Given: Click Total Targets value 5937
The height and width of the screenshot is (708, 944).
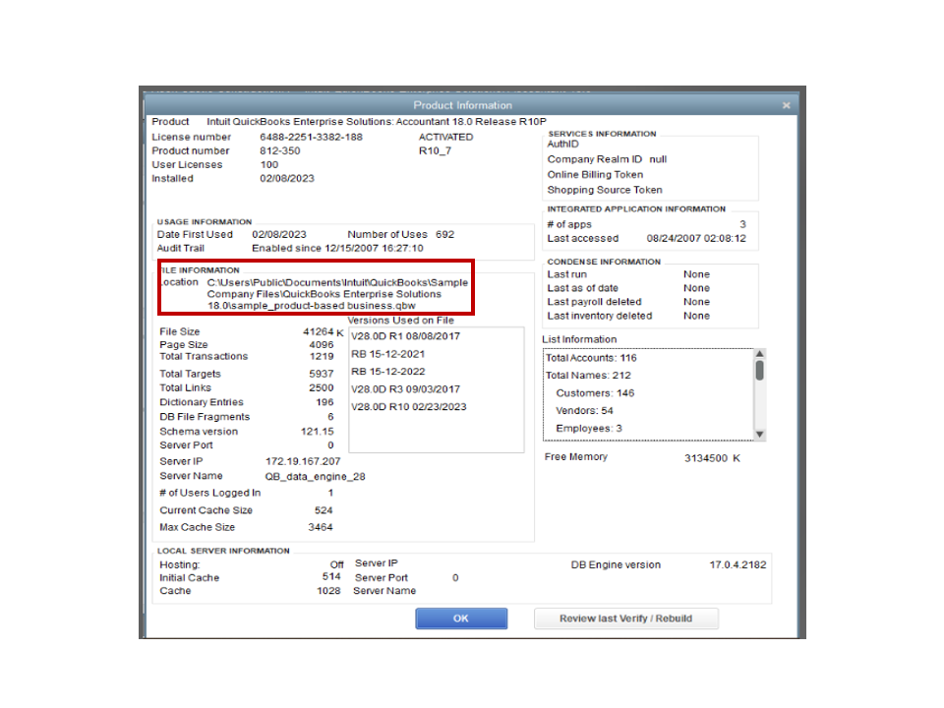Looking at the screenshot, I should pos(322,374).
